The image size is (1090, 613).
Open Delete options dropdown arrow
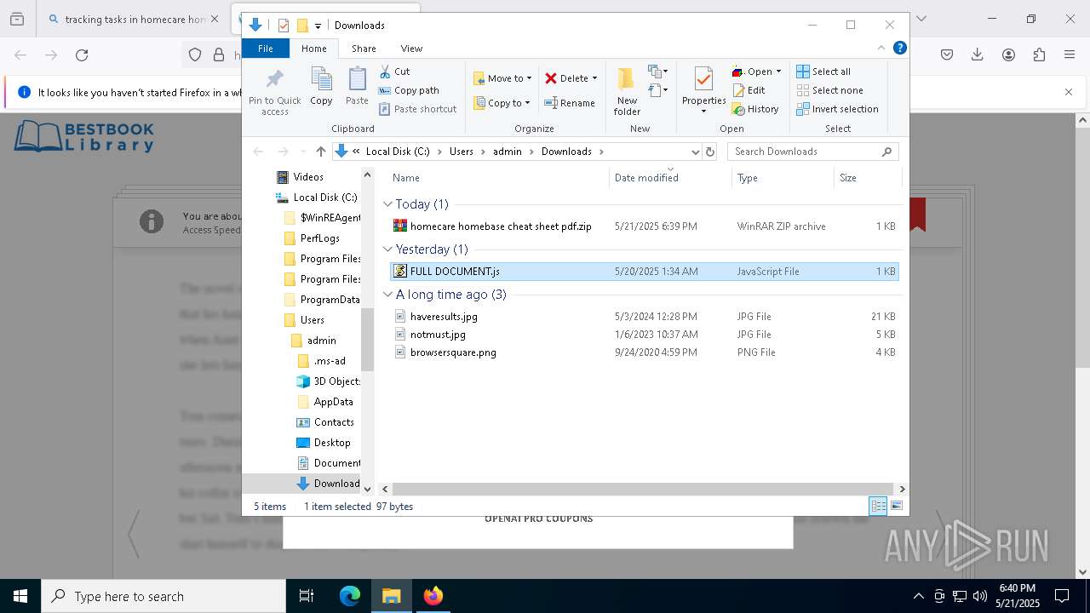click(594, 78)
